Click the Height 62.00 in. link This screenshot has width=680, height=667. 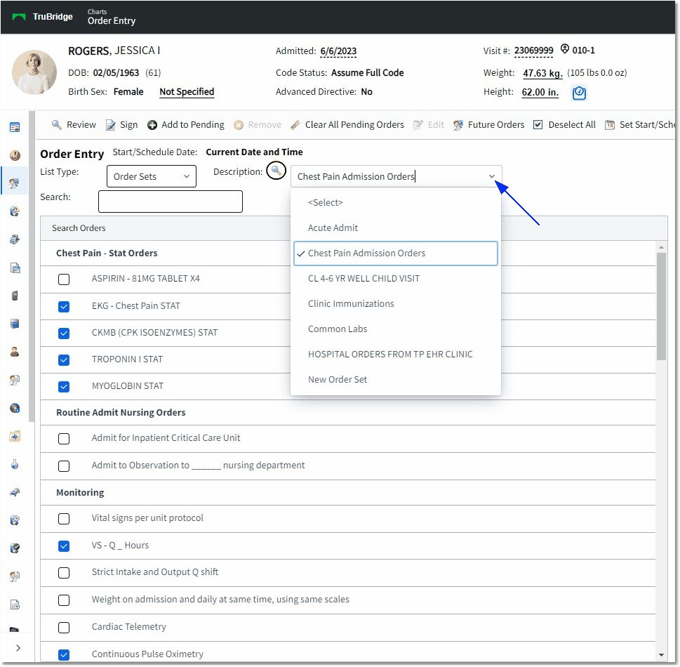(x=540, y=92)
